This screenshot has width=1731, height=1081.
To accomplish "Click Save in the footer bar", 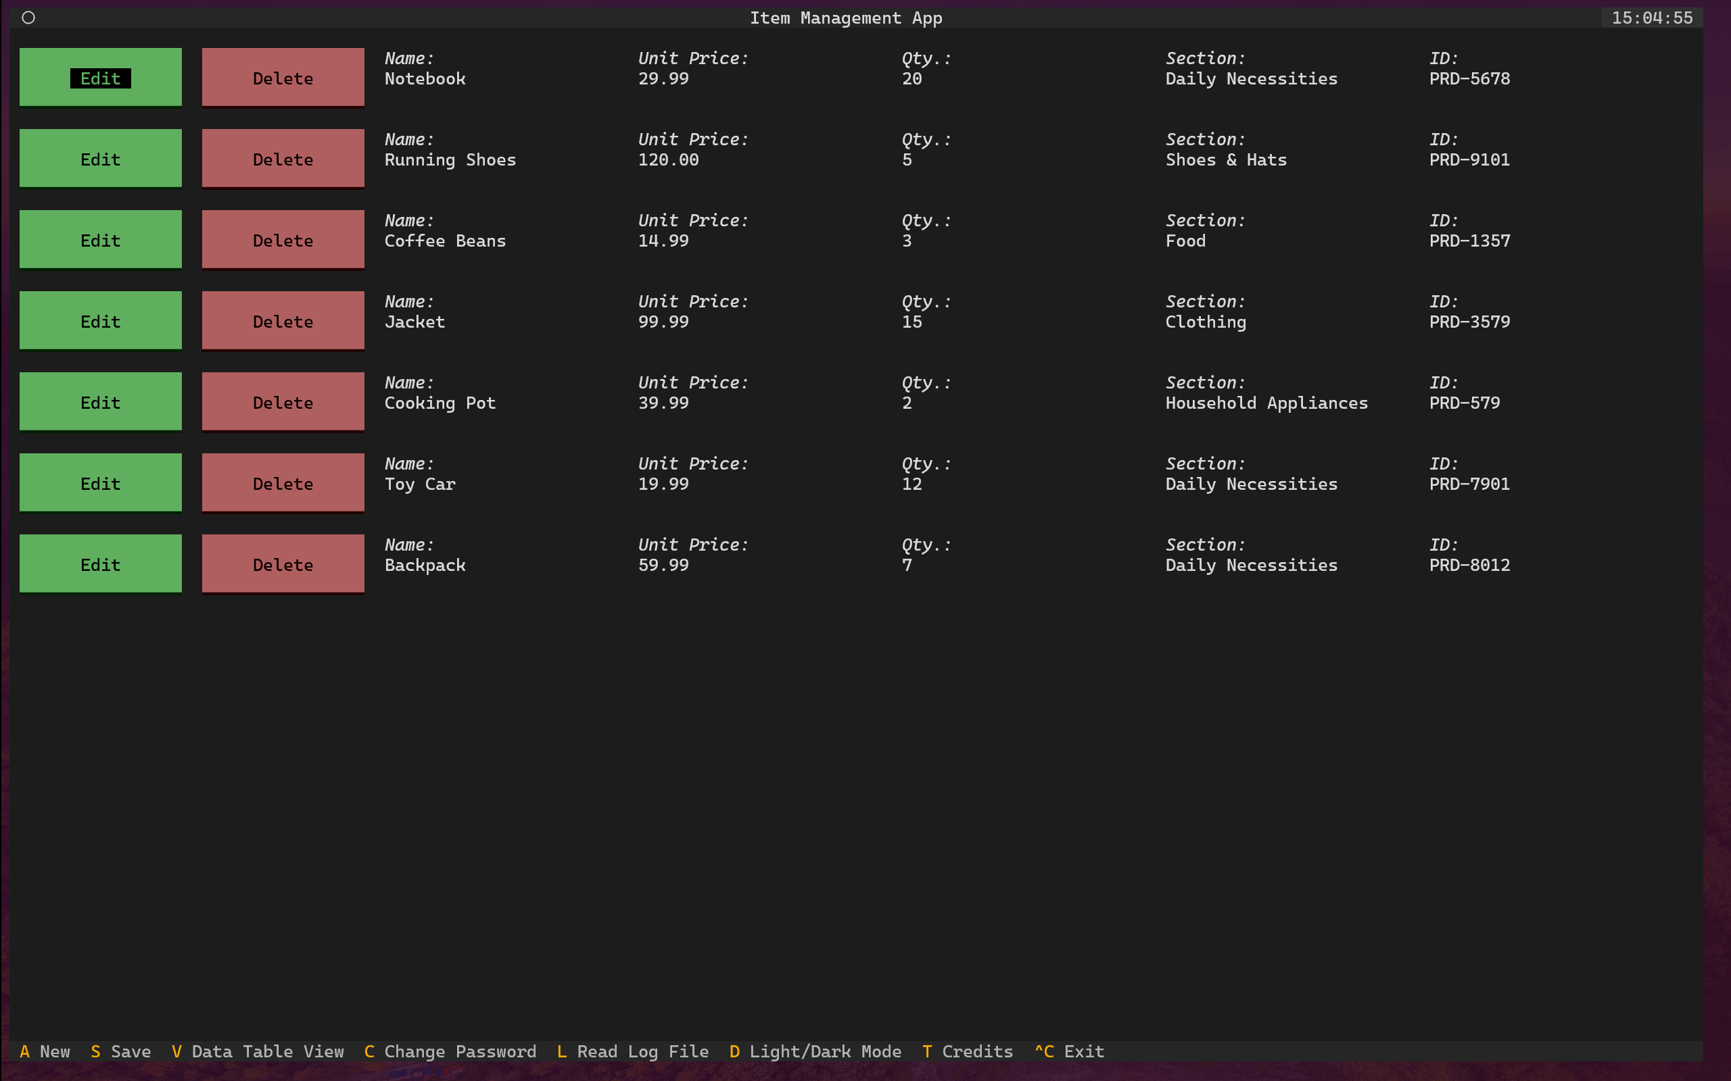I will pyautogui.click(x=121, y=1051).
